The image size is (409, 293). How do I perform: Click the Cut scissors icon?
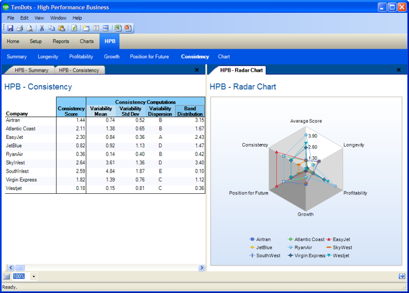tap(42, 28)
